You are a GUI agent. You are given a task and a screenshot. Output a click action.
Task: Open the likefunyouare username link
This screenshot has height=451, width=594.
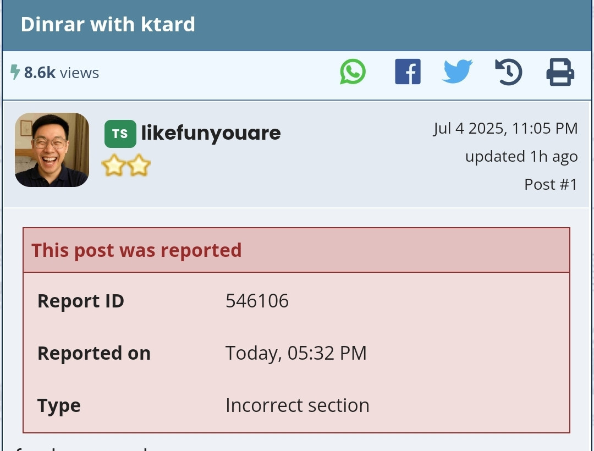[211, 133]
